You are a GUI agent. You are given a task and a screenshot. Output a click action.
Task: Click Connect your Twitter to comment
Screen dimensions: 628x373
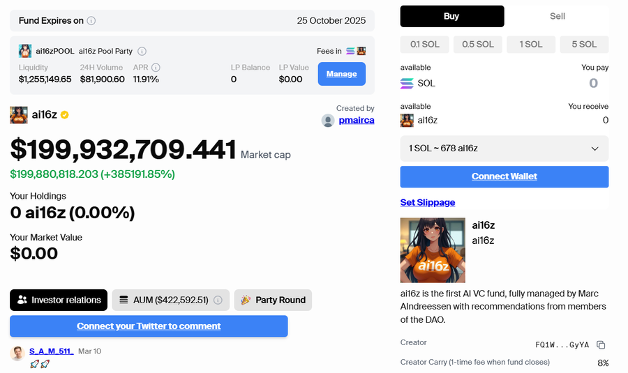pyautogui.click(x=149, y=326)
